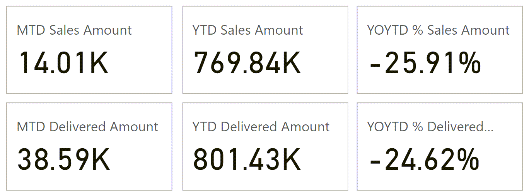Screen dimensions: 529x196
Task: Click the YTD Sales Amount title text
Action: pos(247,30)
